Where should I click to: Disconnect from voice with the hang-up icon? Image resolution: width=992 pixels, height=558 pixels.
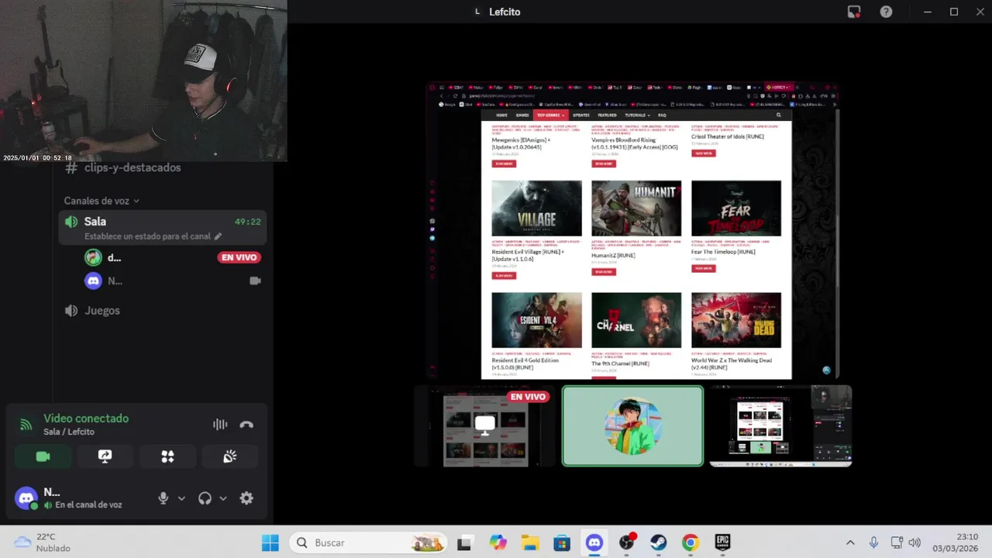(246, 425)
